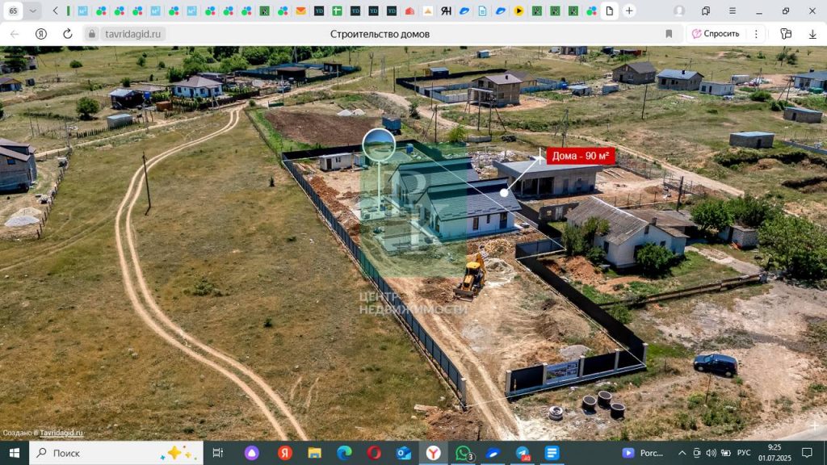Switch to the red house tab
827x465 pixels.
tap(409, 10)
